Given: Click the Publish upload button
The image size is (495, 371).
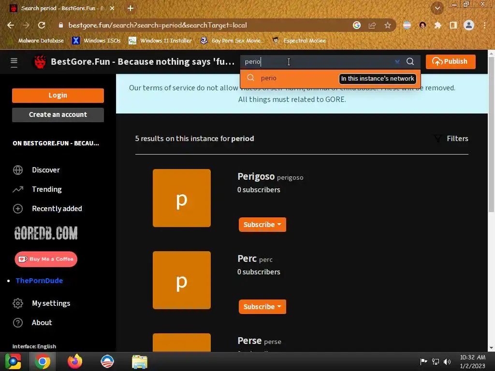Looking at the screenshot, I should click(451, 61).
